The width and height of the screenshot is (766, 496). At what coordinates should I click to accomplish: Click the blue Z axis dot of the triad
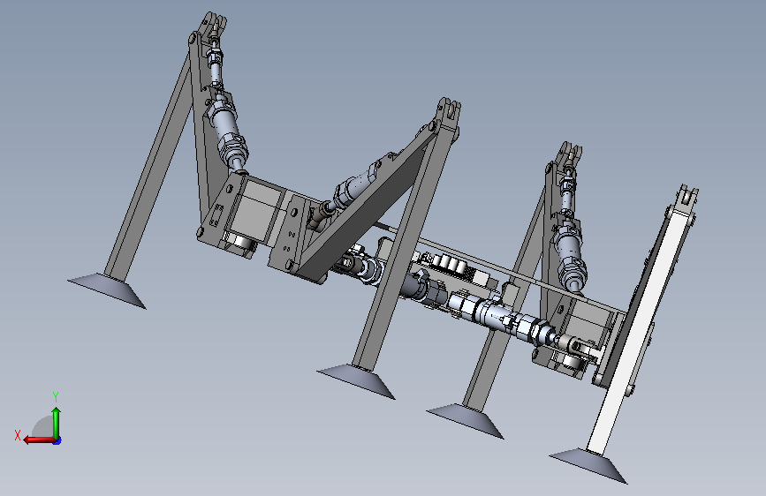(57, 440)
